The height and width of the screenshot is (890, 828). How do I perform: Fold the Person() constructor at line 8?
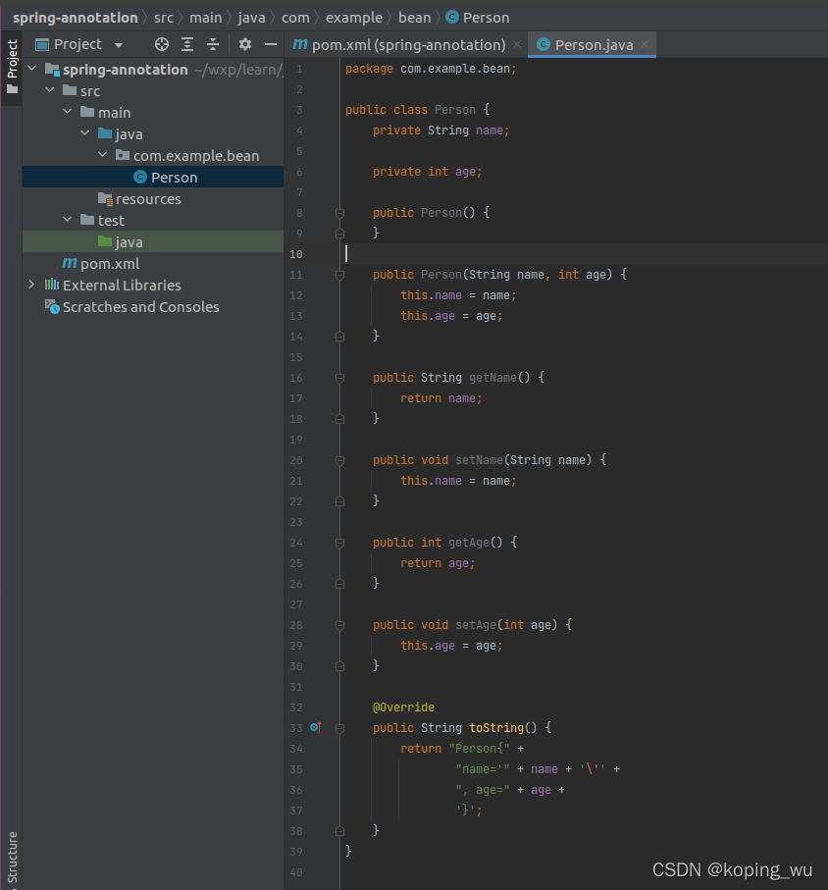click(x=340, y=213)
